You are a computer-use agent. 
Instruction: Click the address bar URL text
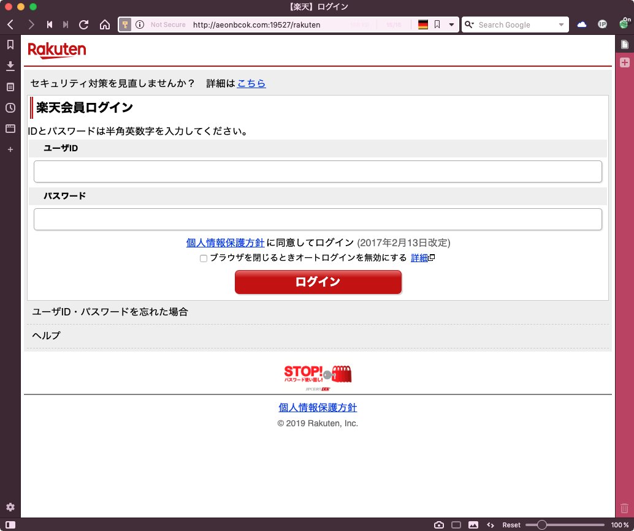click(257, 24)
